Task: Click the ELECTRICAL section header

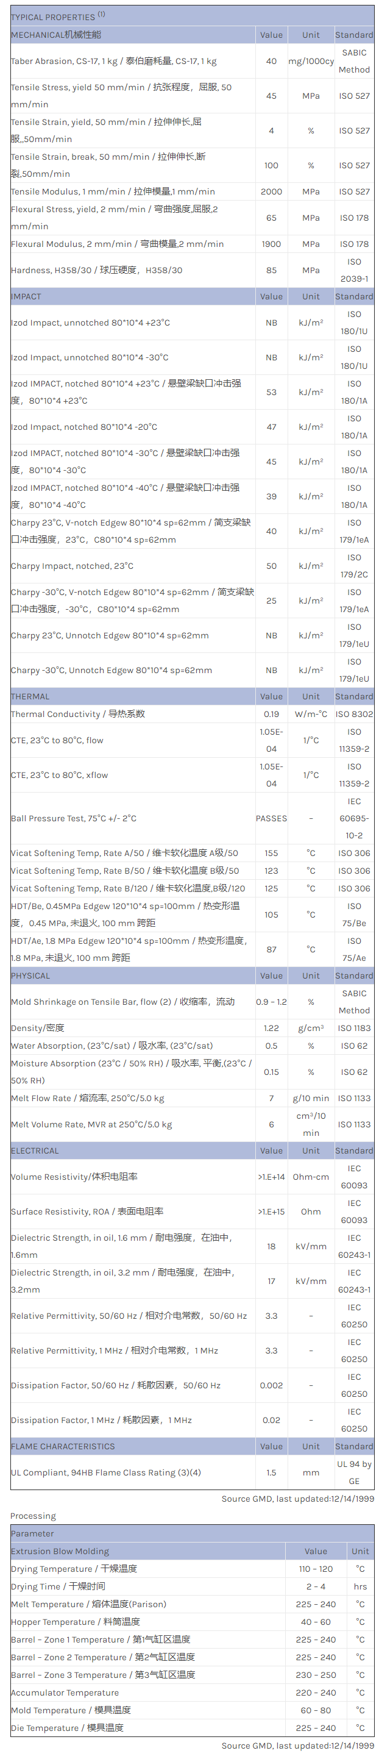Action: point(35,1151)
